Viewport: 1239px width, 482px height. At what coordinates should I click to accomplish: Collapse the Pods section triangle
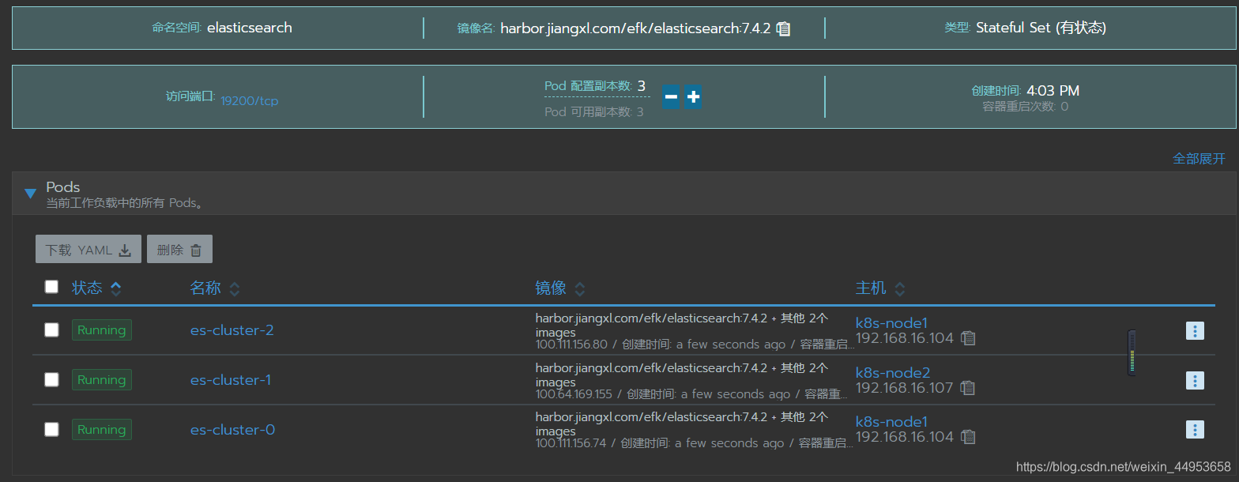(31, 193)
